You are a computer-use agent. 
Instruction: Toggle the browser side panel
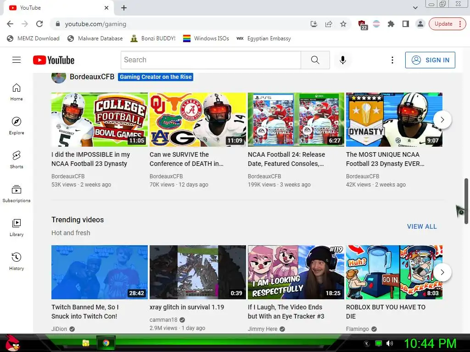click(x=406, y=24)
